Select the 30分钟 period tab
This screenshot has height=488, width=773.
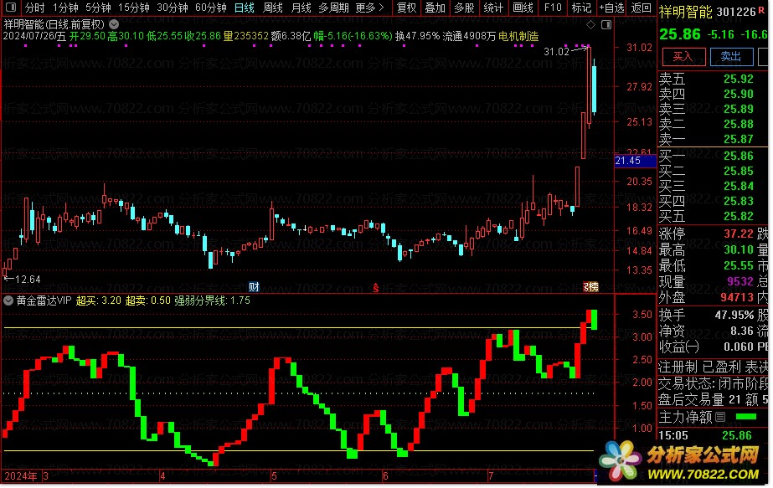pyautogui.click(x=173, y=8)
